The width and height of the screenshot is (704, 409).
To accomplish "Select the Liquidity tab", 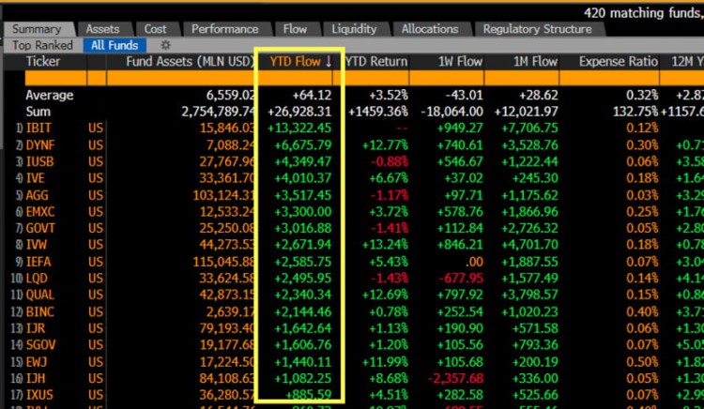I will point(354,29).
